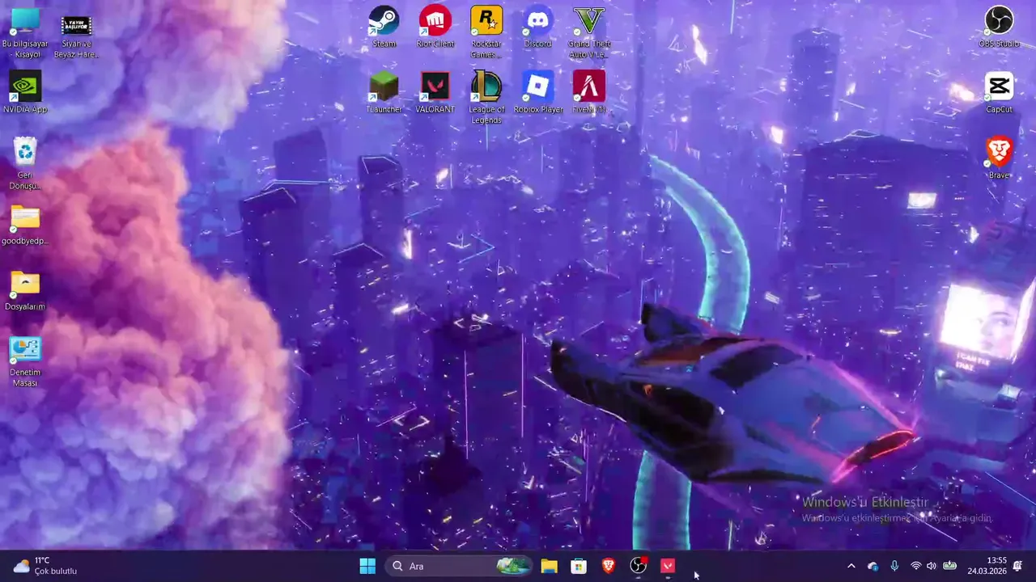Image resolution: width=1036 pixels, height=582 pixels.
Task: Open File Explorer from the taskbar
Action: point(550,566)
